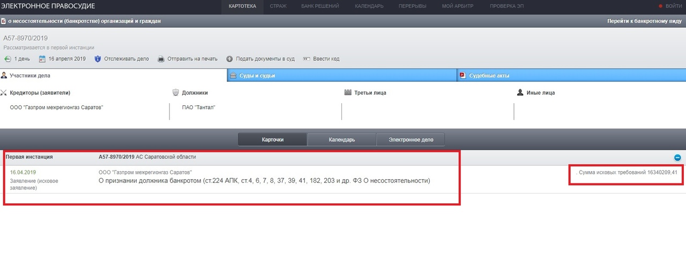Switch to the Календарь view button
Viewport: 686px width, 261px height.
pyautogui.click(x=341, y=140)
